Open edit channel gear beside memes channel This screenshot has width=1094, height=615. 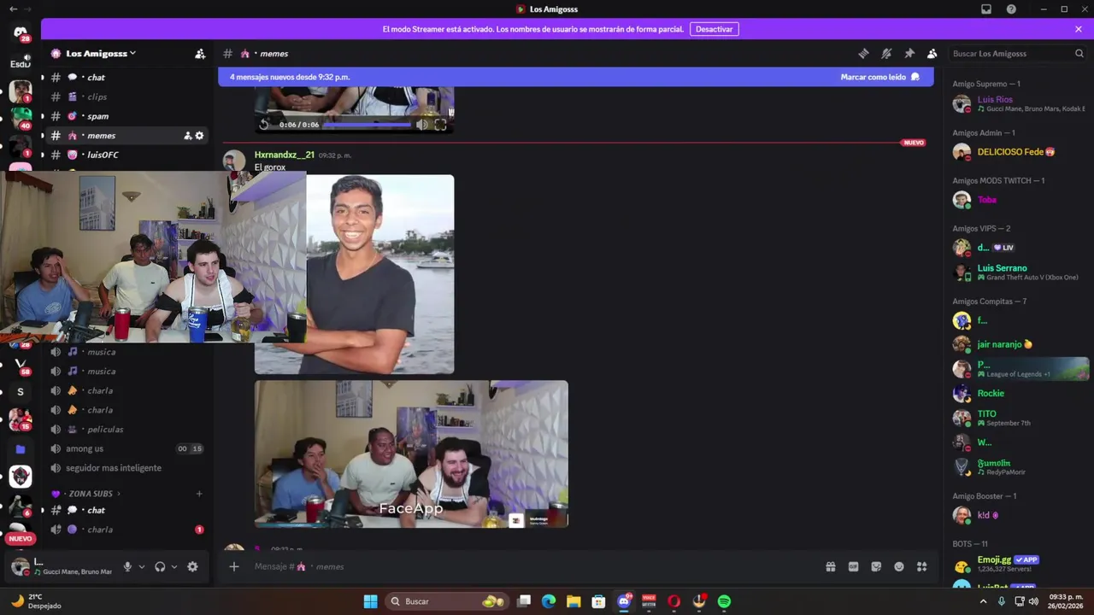tap(200, 136)
